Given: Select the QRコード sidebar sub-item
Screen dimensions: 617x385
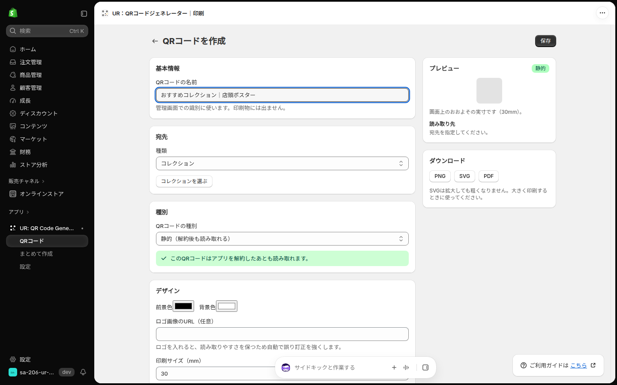Looking at the screenshot, I should coord(47,241).
